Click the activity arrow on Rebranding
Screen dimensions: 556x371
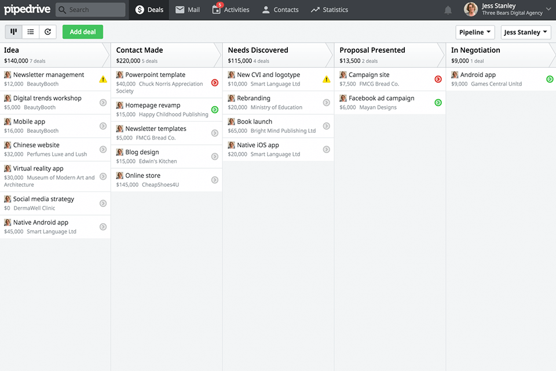tap(326, 103)
